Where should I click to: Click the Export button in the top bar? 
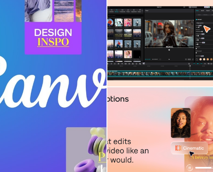(x=207, y=7)
